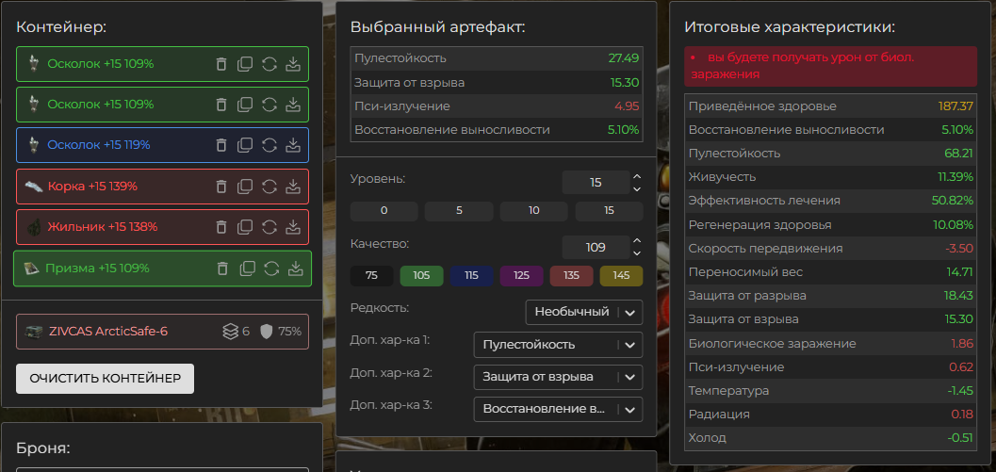996x472 pixels.
Task: Select the Корка +15 139% artifact row
Action: [x=163, y=187]
